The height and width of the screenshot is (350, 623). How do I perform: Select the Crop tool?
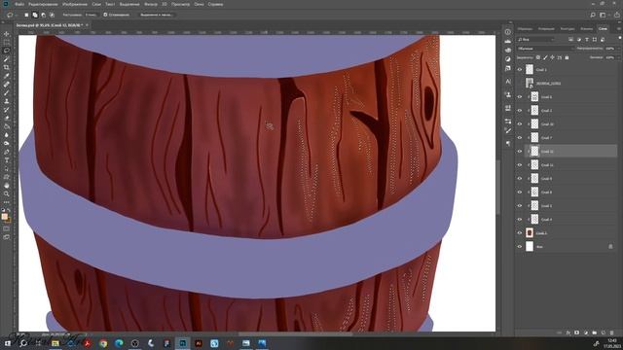pos(7,67)
